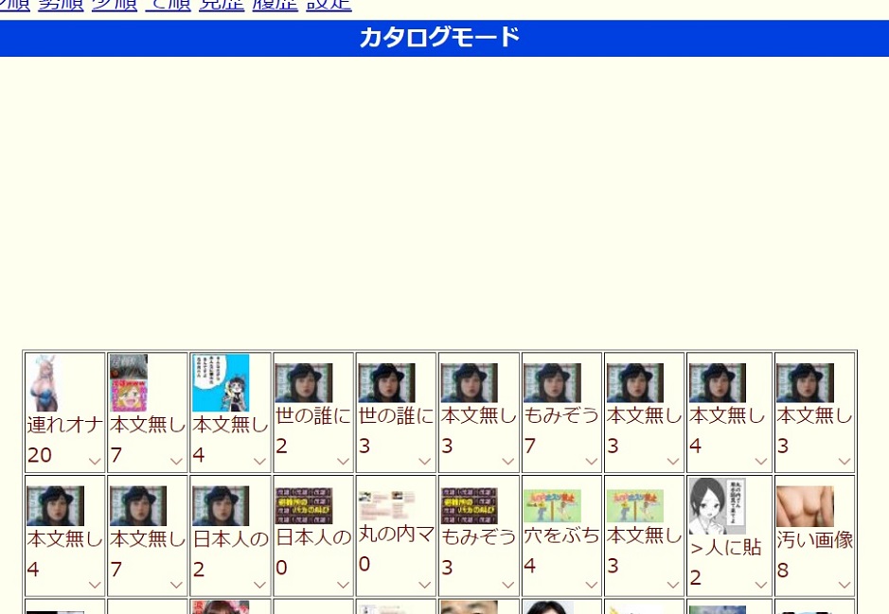Open the blue-background manga thumbnail thread

[x=220, y=382]
